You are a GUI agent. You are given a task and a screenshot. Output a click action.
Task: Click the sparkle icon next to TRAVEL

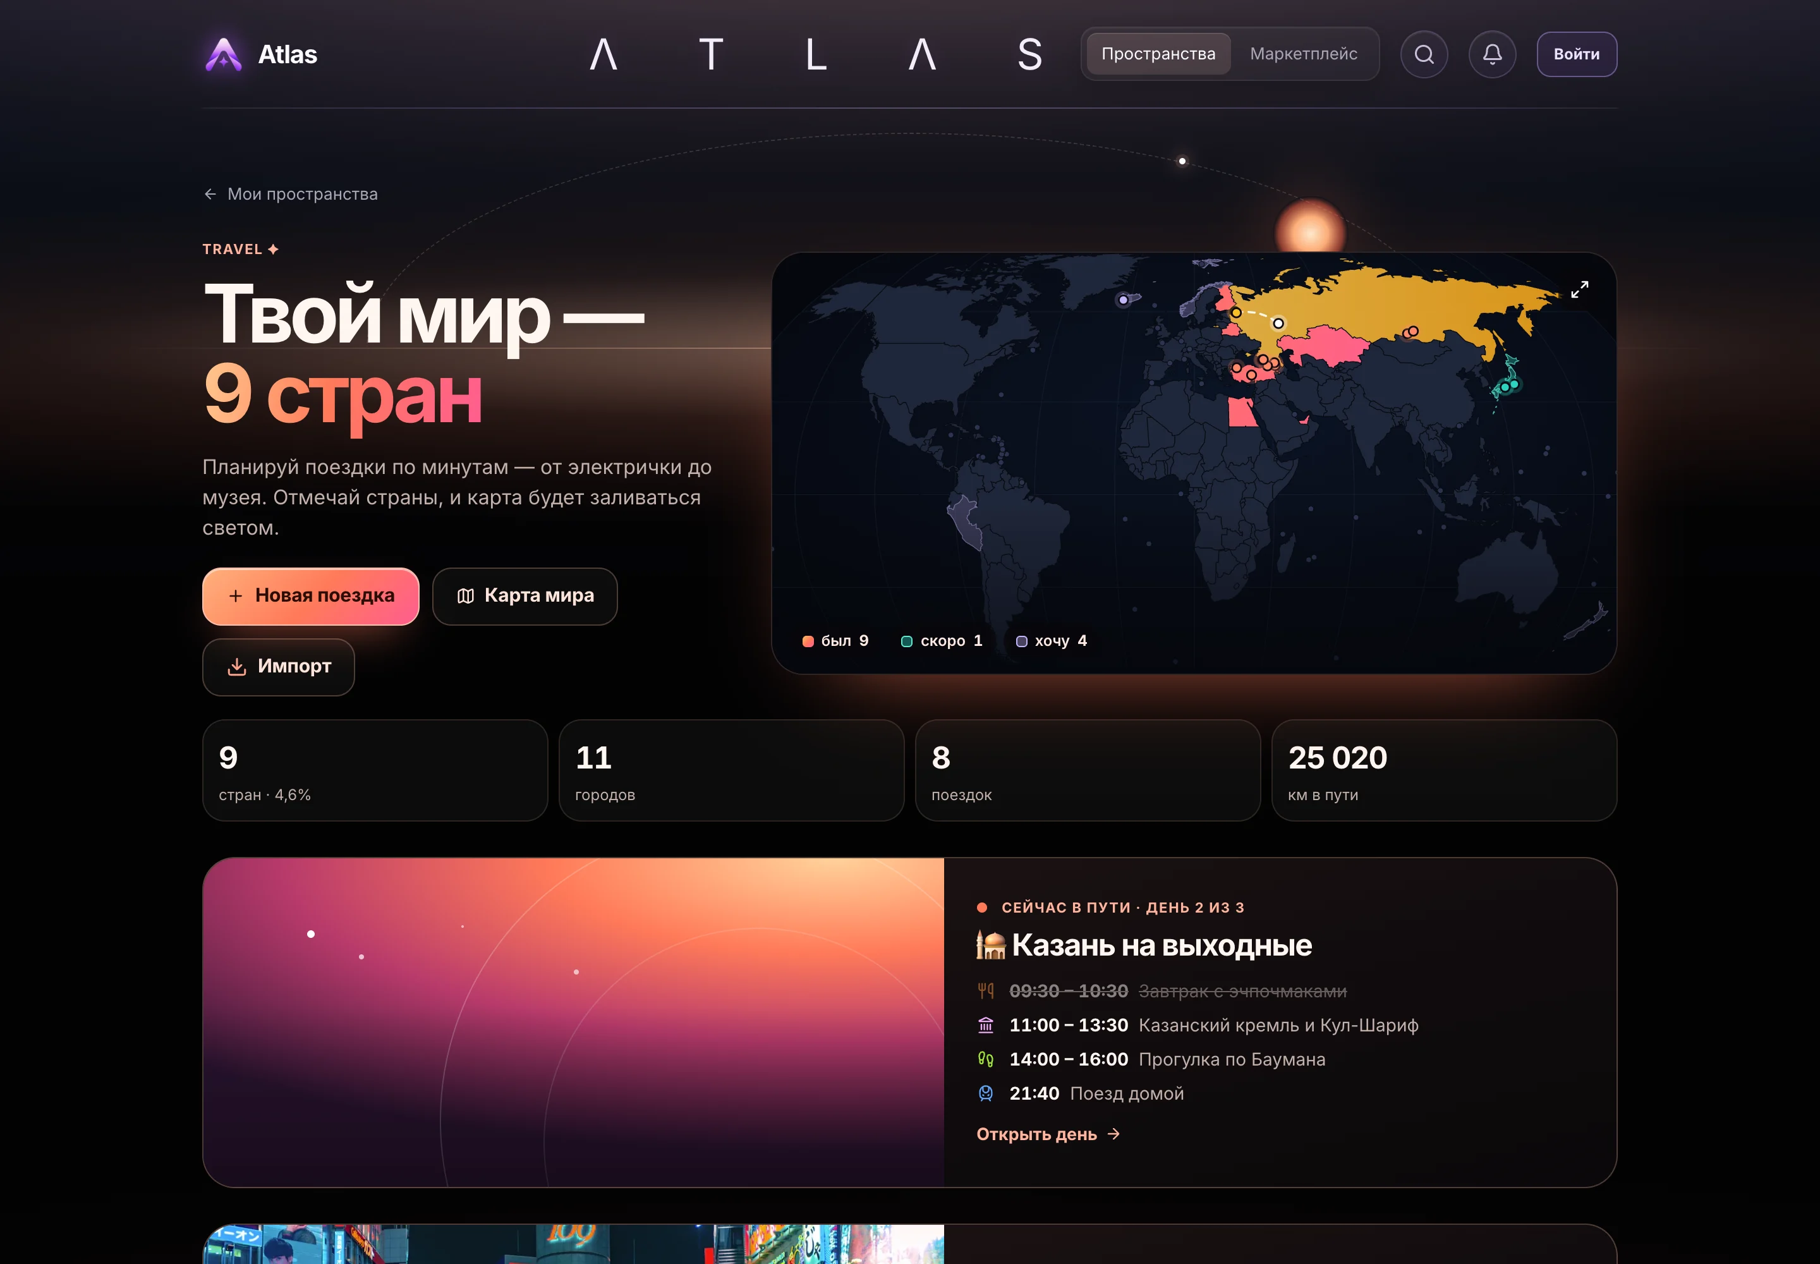point(272,250)
